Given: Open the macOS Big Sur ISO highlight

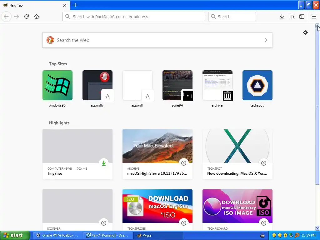Looking at the screenshot, I should (157, 210).
